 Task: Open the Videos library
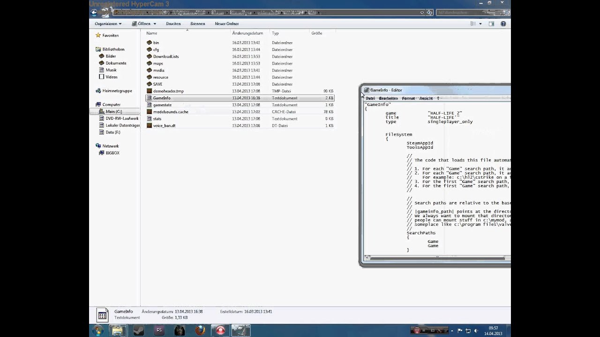[x=112, y=77]
